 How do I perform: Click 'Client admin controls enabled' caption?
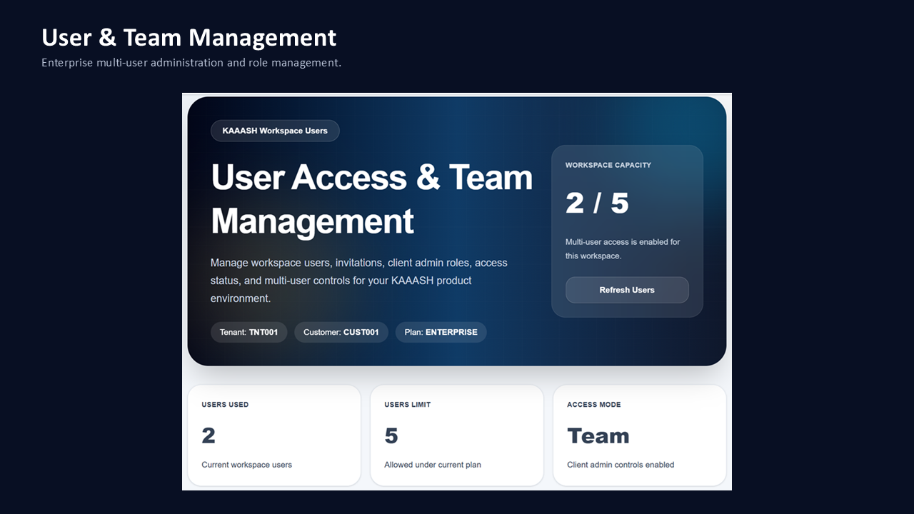click(621, 465)
